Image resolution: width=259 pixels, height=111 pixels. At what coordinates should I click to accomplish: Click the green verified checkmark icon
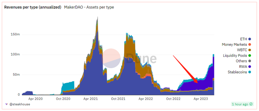251,104
